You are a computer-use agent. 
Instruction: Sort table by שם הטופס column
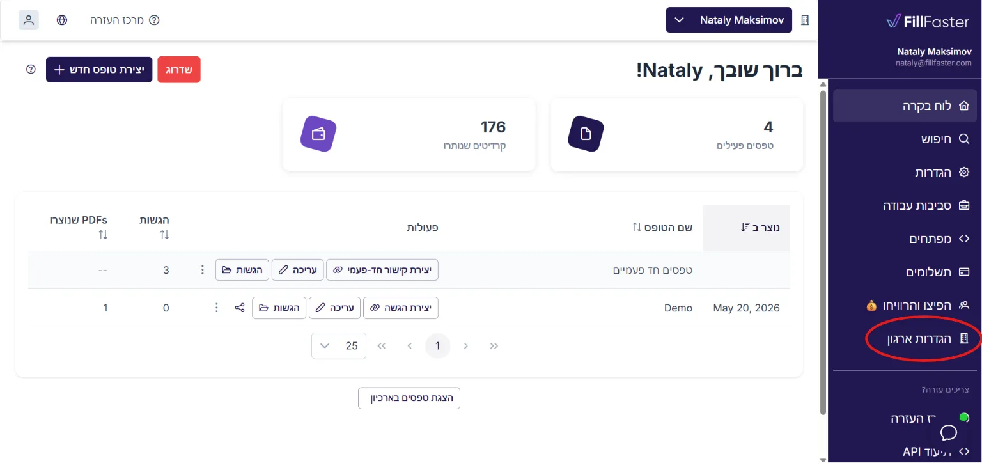(x=662, y=227)
